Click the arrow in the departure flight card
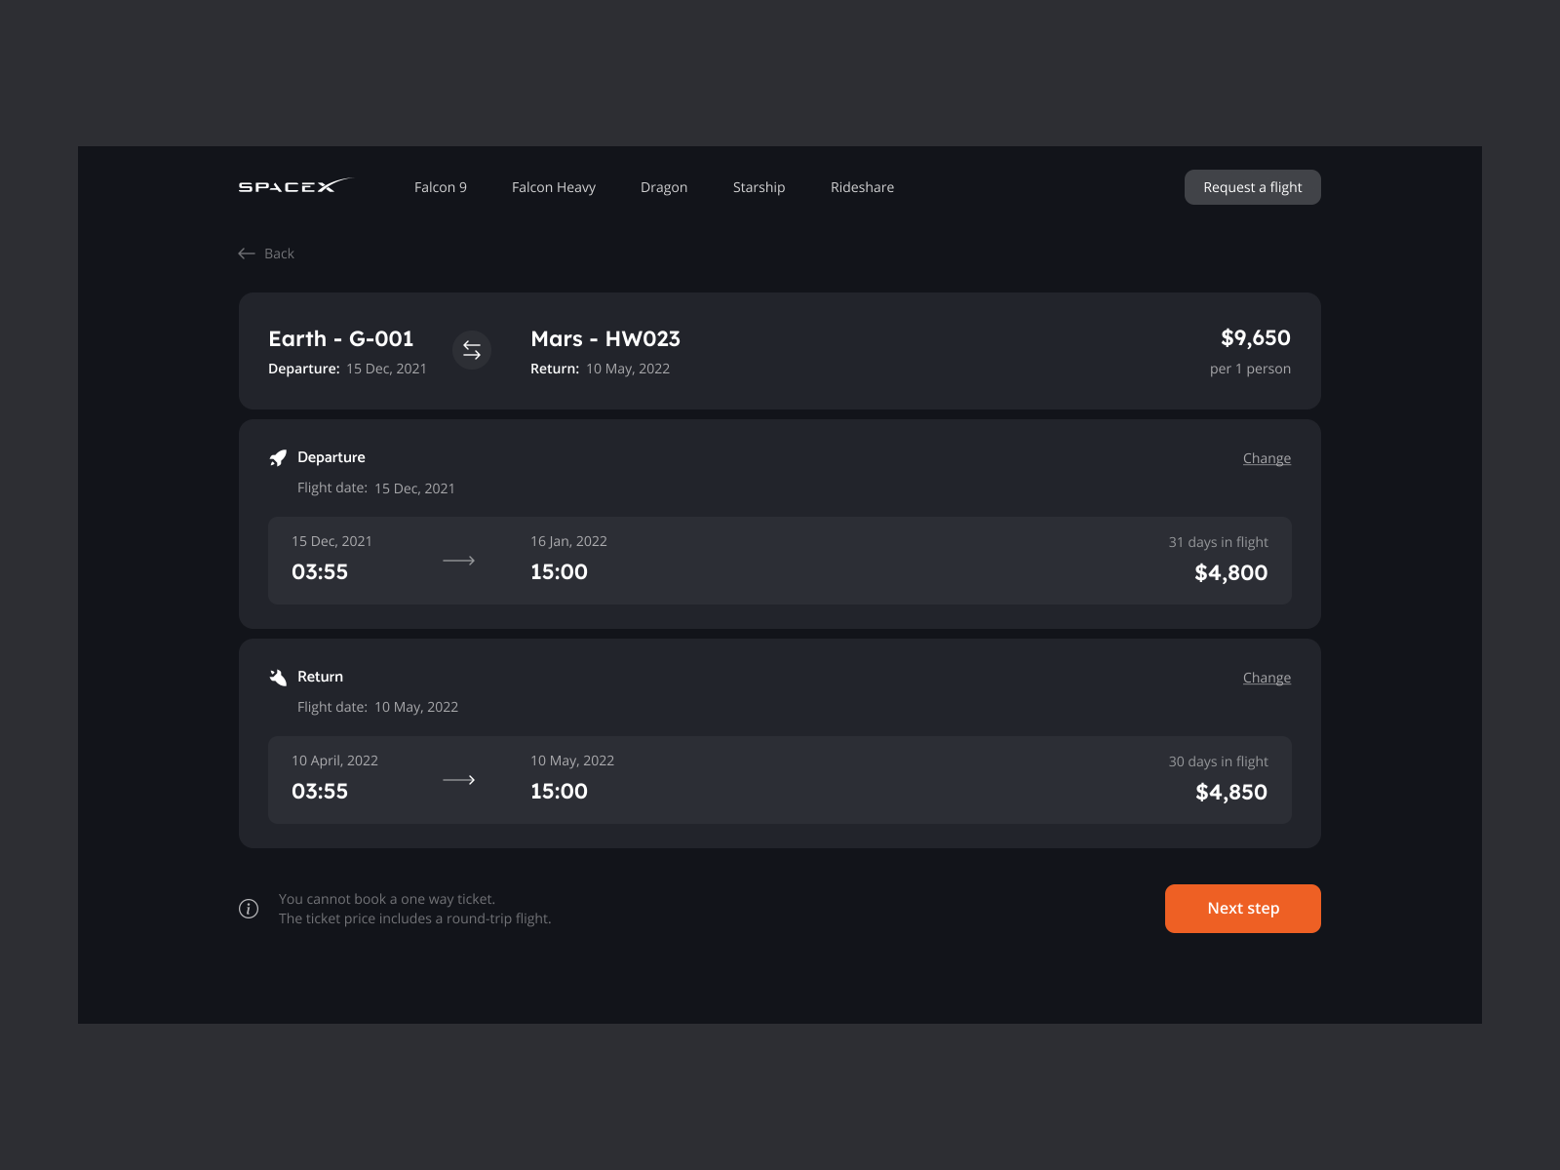 [458, 561]
